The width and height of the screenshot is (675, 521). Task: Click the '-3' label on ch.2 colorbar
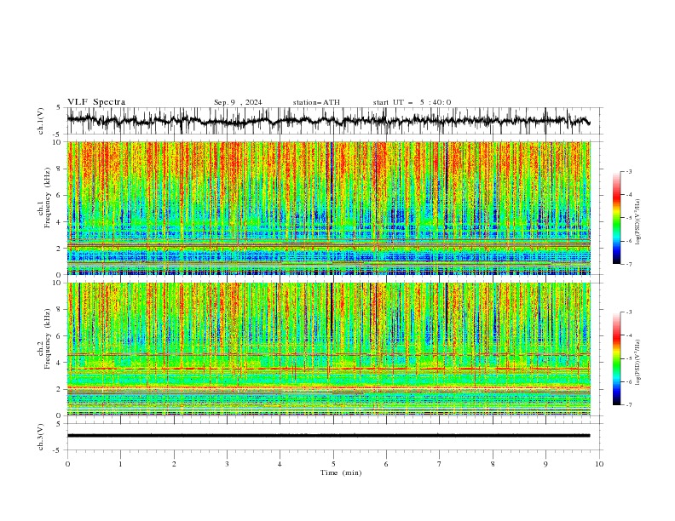(628, 312)
